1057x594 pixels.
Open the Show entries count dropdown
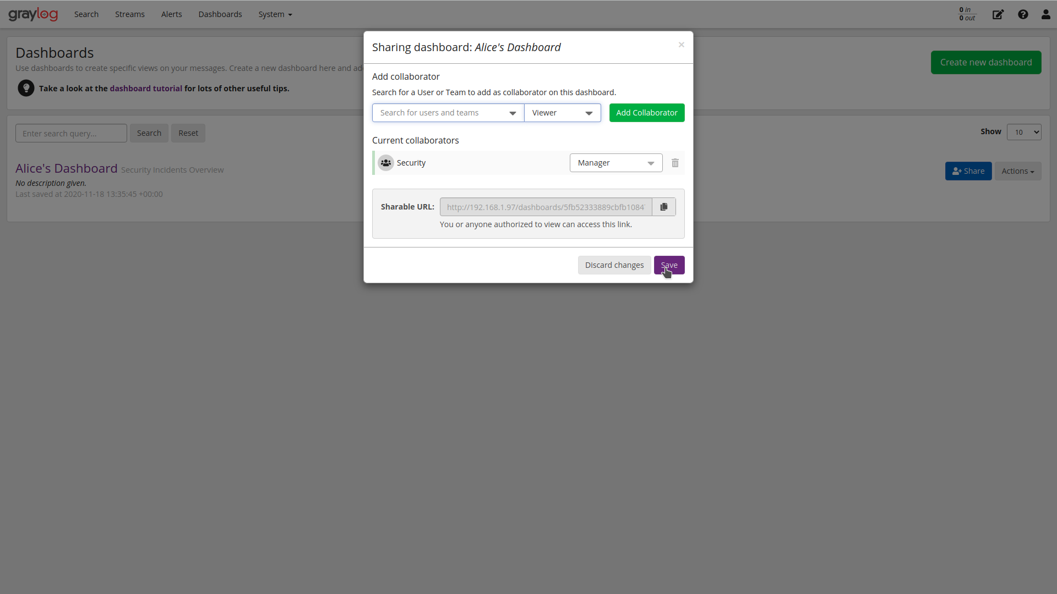click(x=1025, y=132)
